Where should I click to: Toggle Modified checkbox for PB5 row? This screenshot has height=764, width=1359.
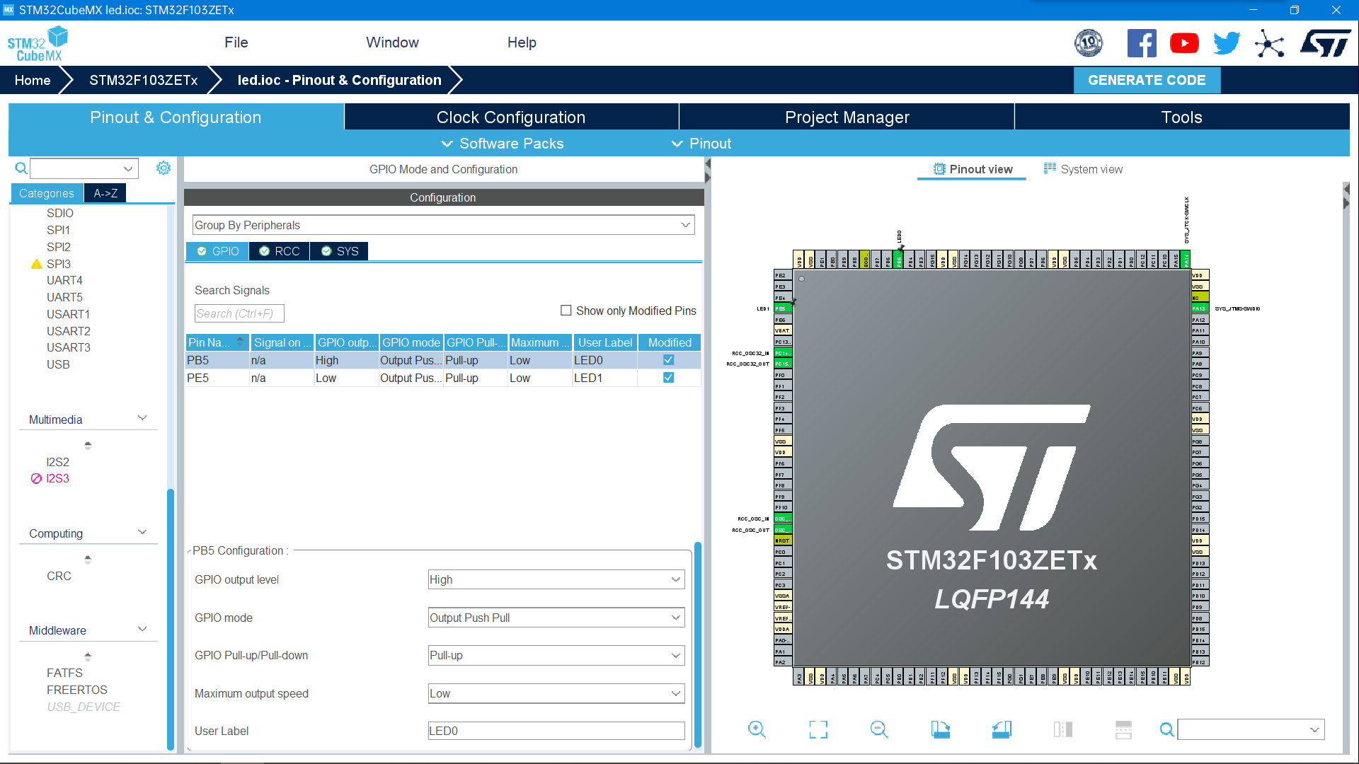pyautogui.click(x=668, y=360)
